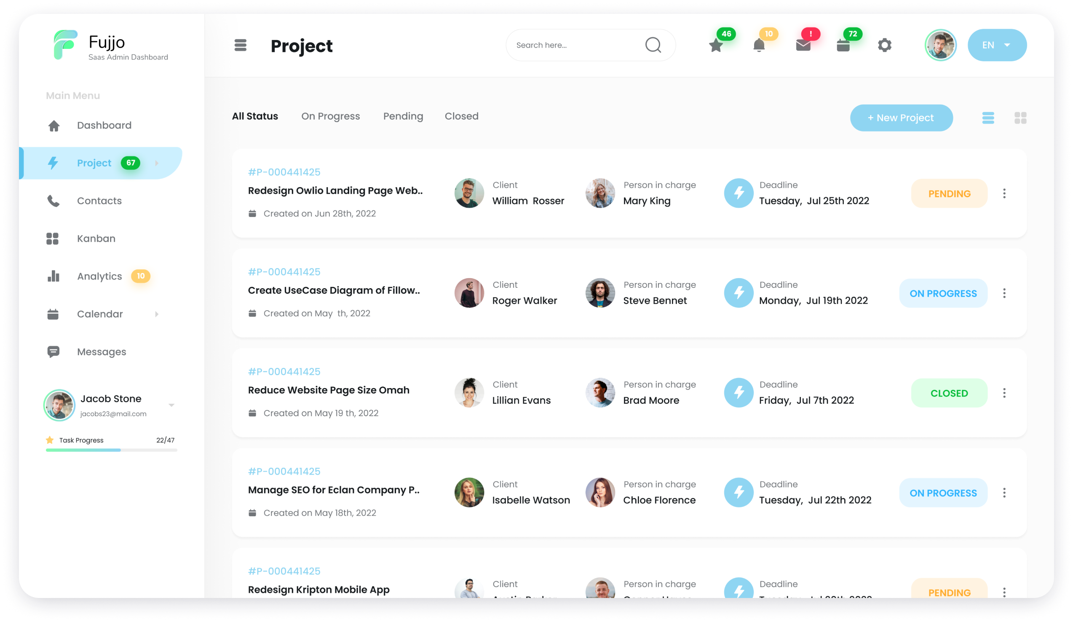Viewport: 1073px width, 622px height.
Task: Toggle Analytics badge notification count
Action: point(141,276)
